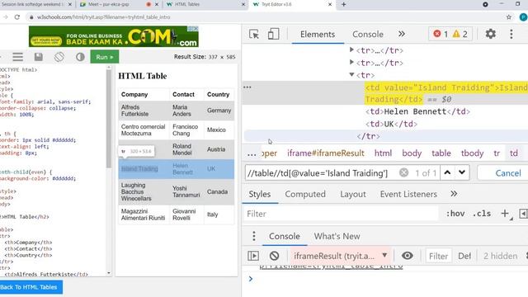Viewport: 528px width, 297px height.
Task: Close the Tryit Editor browser tab
Action: [x=330, y=4]
